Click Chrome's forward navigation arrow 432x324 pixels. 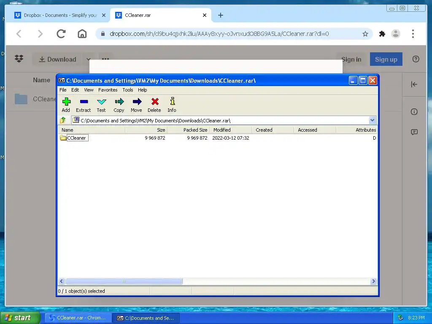click(x=40, y=34)
